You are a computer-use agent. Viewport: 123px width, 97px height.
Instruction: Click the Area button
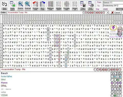pos(119,9)
